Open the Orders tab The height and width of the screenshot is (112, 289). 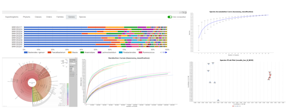pos(49,17)
